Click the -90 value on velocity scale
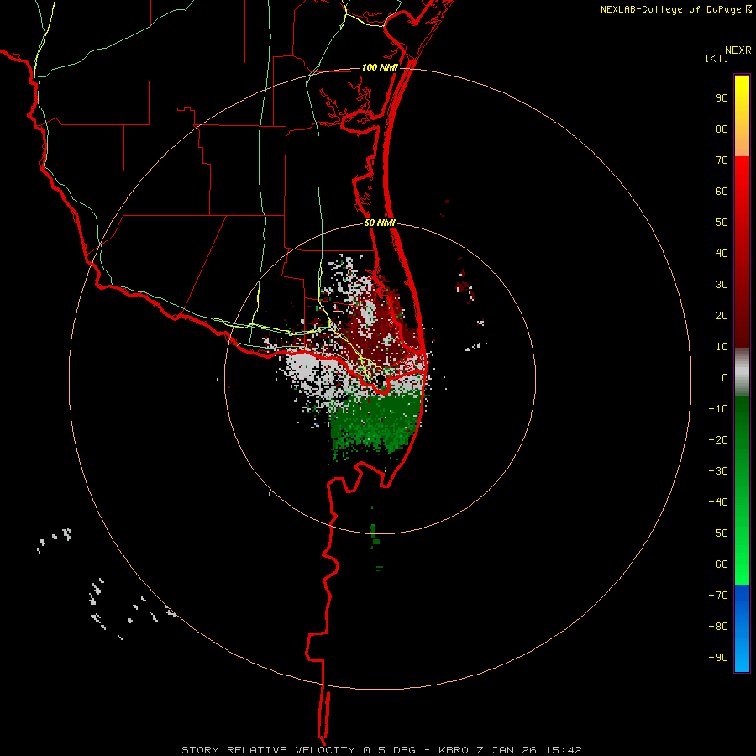 718,658
